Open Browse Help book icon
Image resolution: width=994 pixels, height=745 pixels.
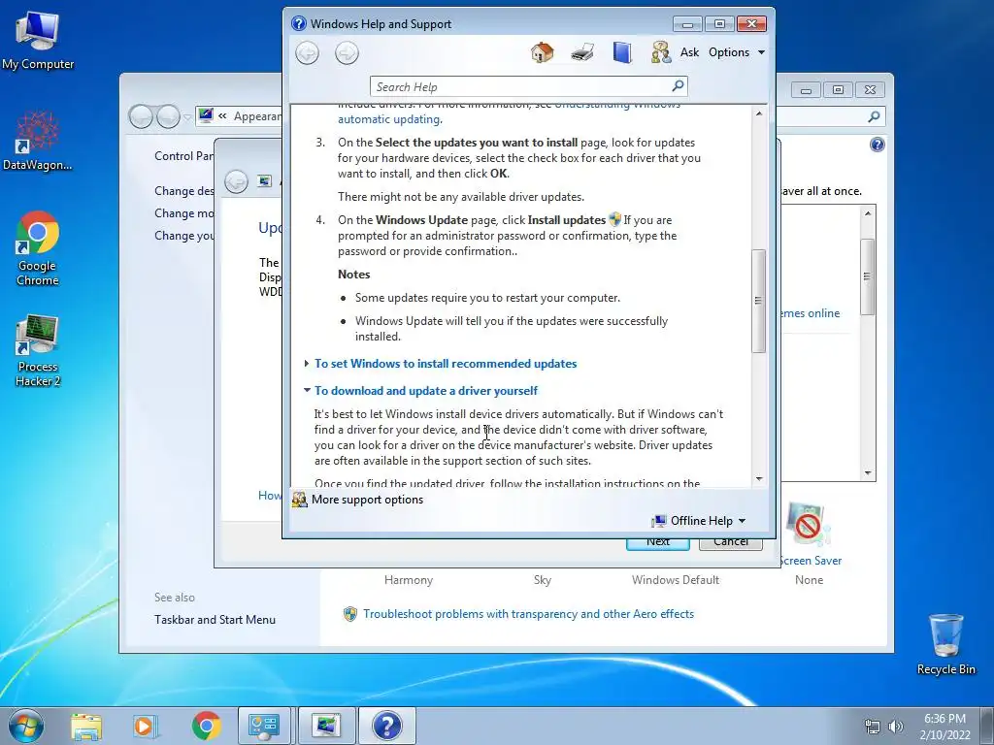(x=622, y=52)
